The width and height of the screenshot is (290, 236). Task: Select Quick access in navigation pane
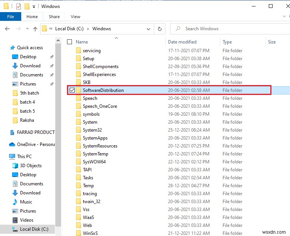coord(30,48)
